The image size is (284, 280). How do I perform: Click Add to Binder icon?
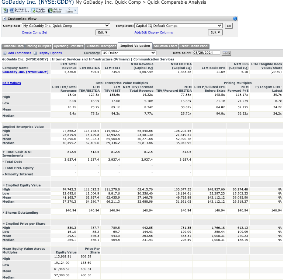point(55,10)
